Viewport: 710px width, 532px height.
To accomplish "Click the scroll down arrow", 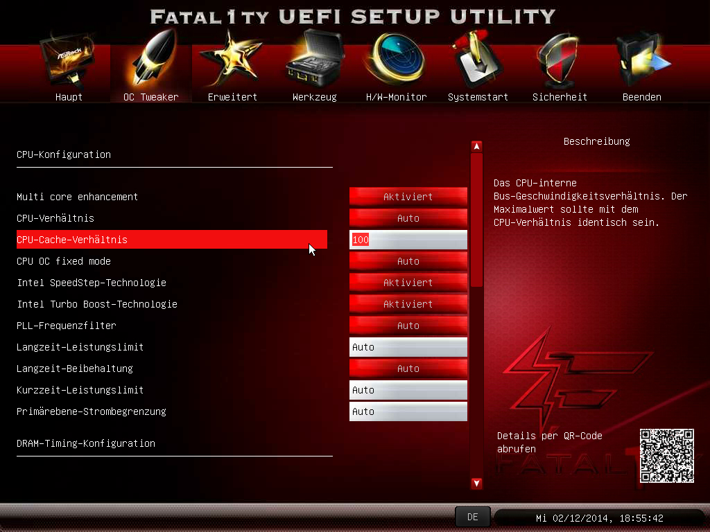I will pyautogui.click(x=476, y=483).
